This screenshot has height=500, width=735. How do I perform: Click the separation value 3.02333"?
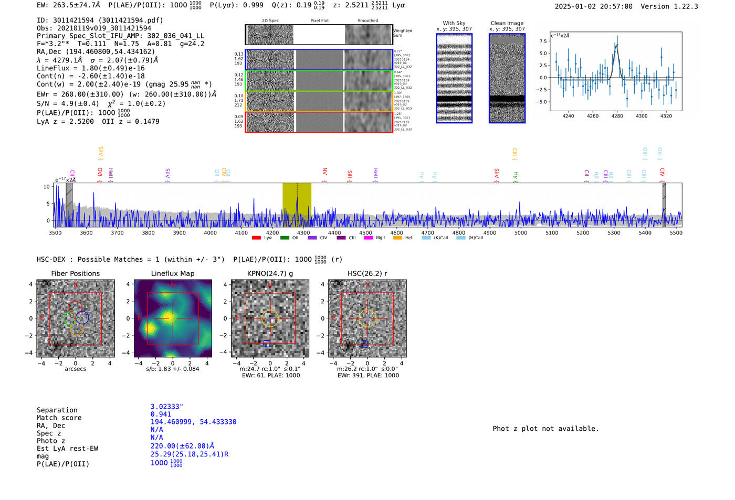(167, 407)
